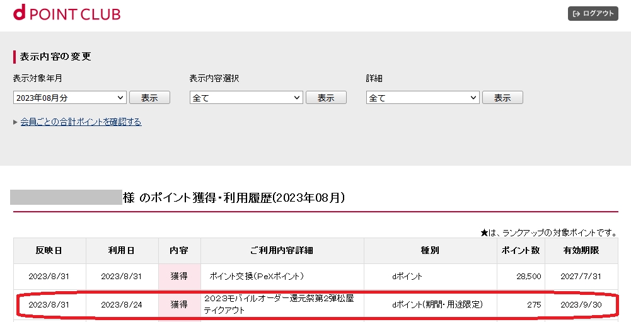Select the 28,500 points cell
The image size is (631, 322).
[x=521, y=277]
